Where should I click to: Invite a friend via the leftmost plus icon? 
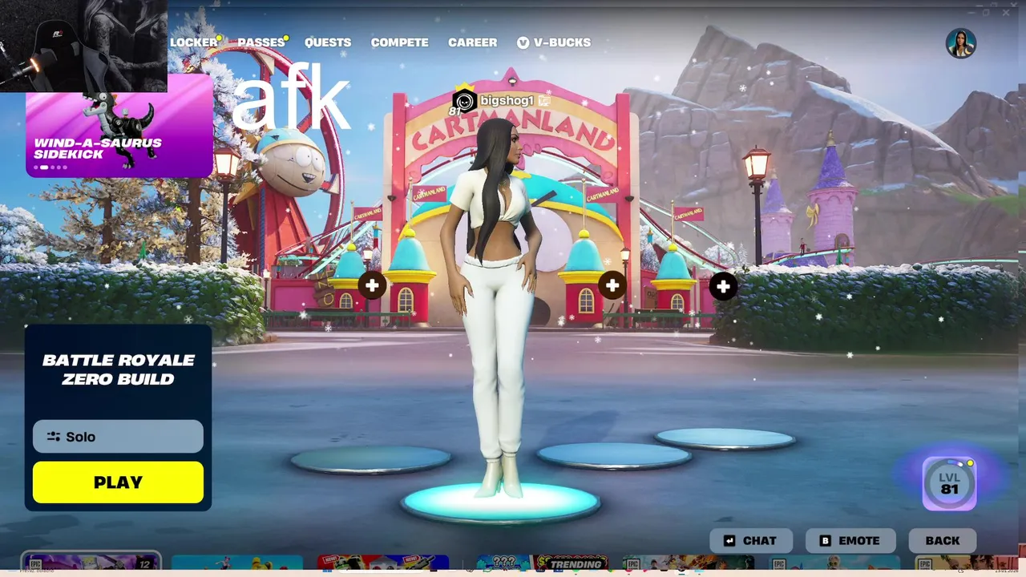tap(372, 285)
